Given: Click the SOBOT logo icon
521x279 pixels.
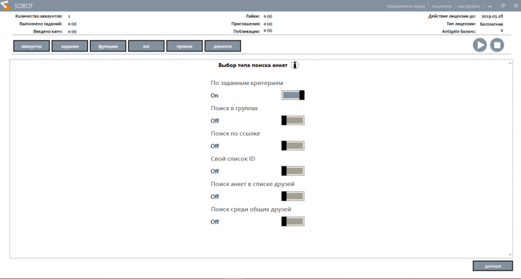Looking at the screenshot, I should click(x=6, y=6).
